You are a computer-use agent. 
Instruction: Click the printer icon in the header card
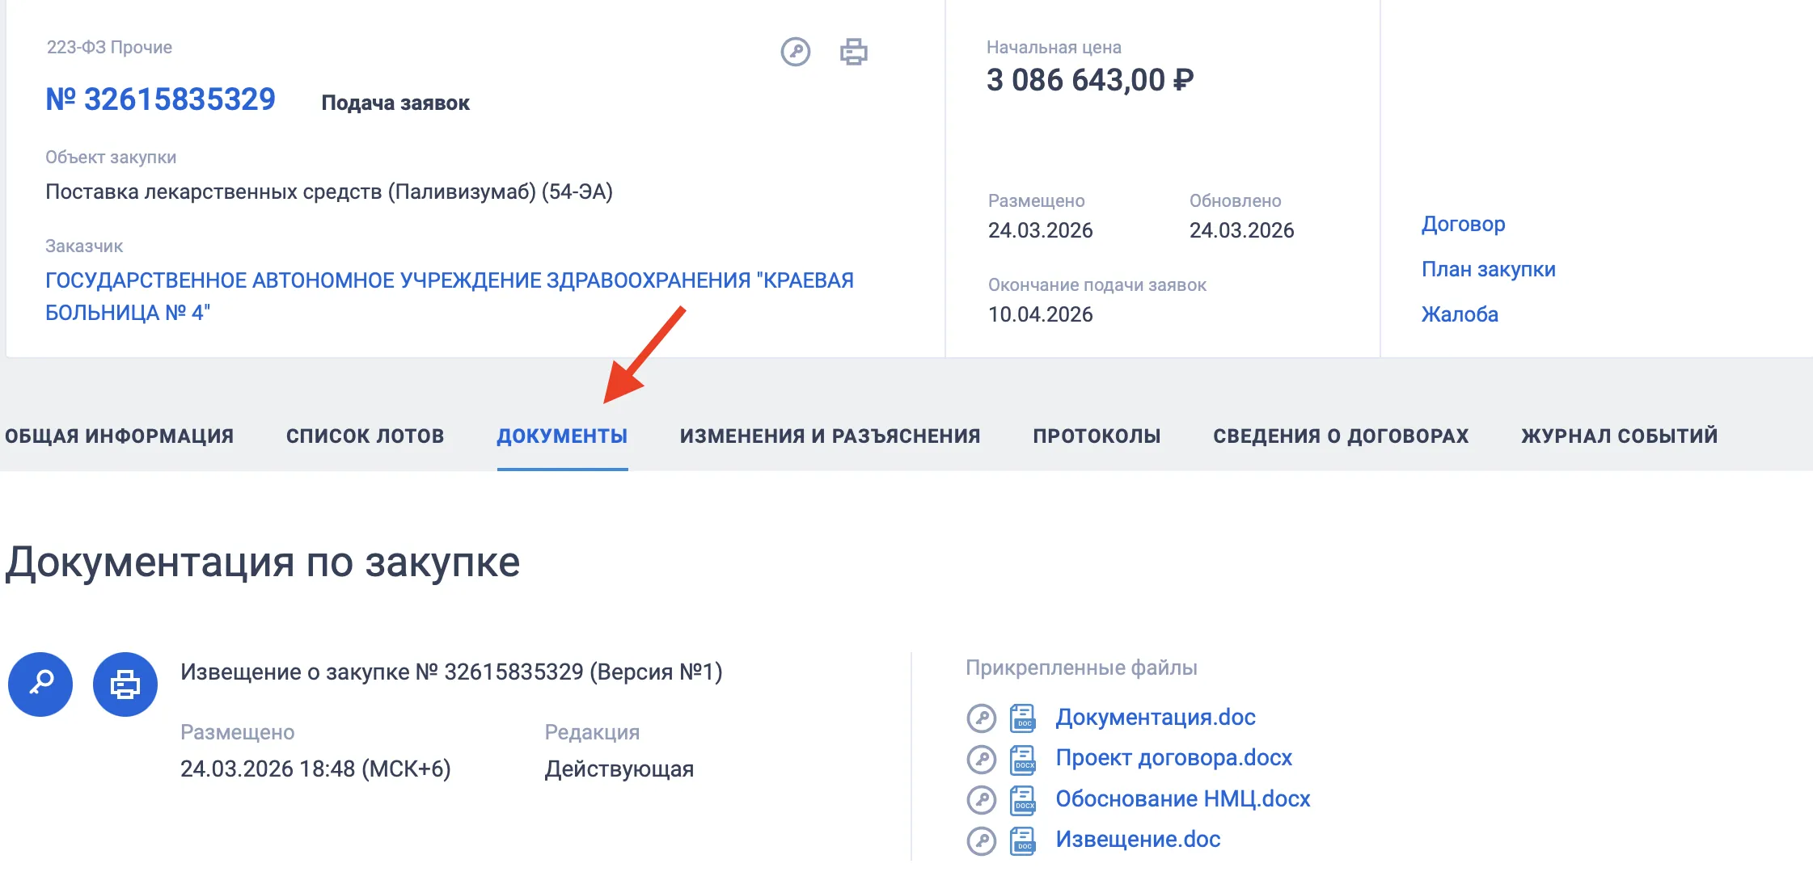(853, 52)
